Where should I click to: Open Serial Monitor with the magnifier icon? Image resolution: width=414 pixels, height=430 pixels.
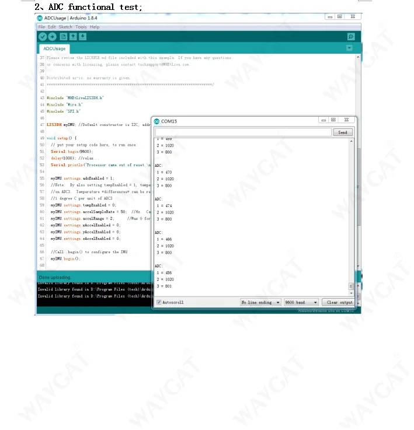351,37
